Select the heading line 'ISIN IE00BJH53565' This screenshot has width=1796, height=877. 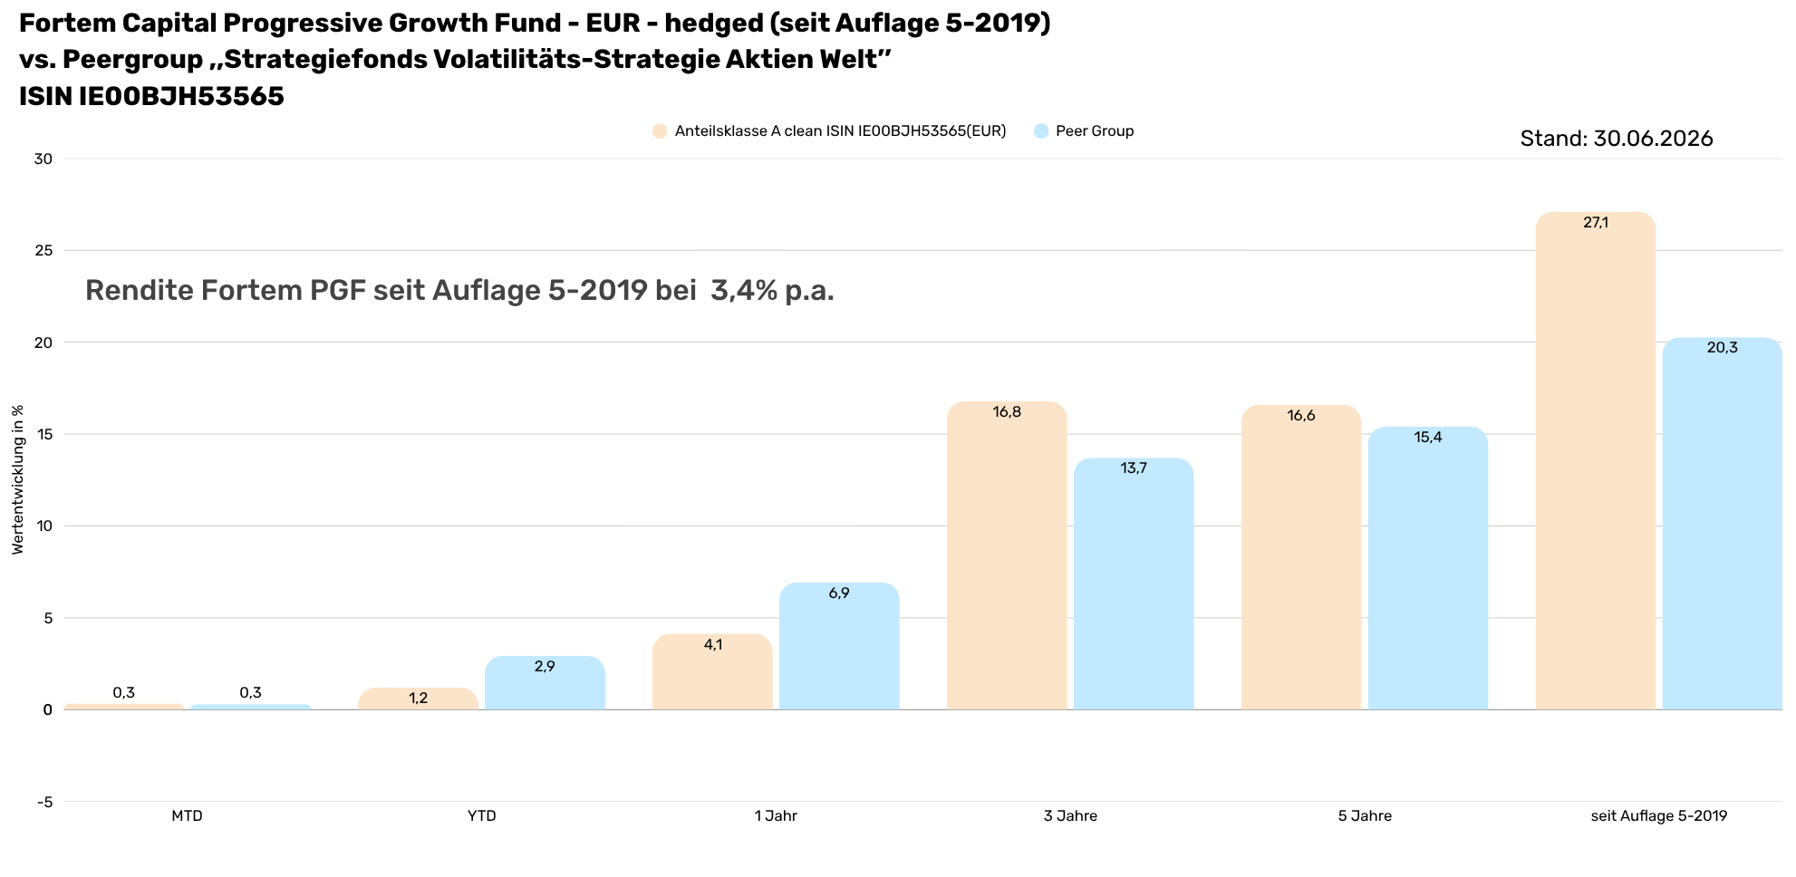coord(151,97)
